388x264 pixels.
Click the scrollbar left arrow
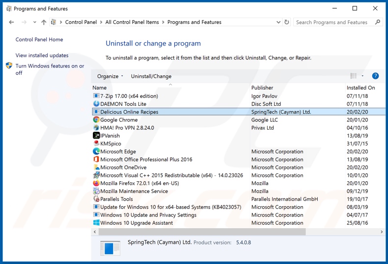point(95,232)
